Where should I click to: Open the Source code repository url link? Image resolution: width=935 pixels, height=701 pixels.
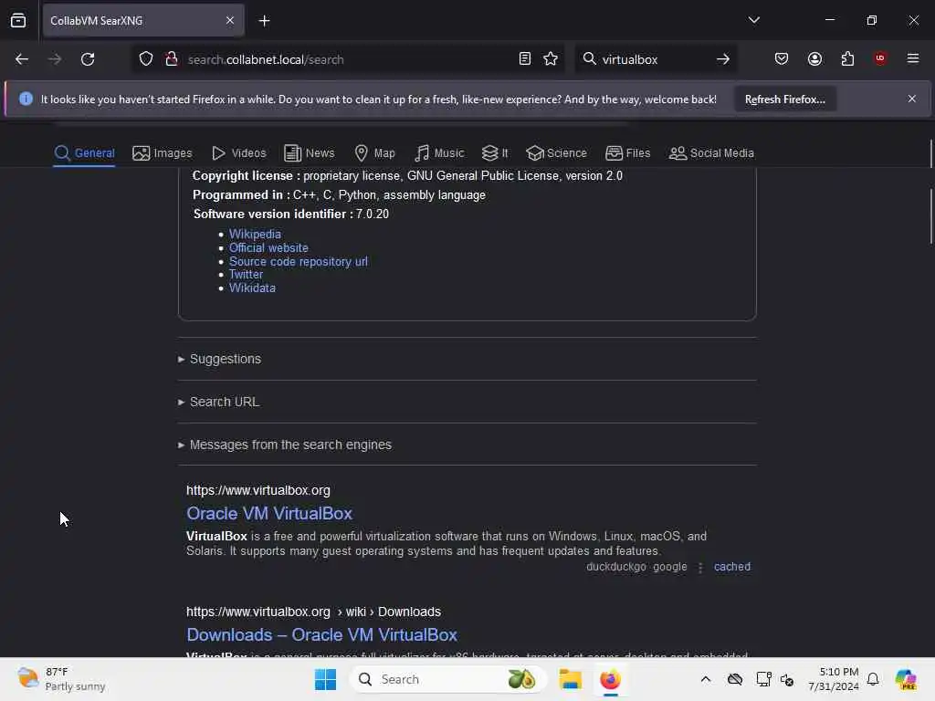[299, 262]
